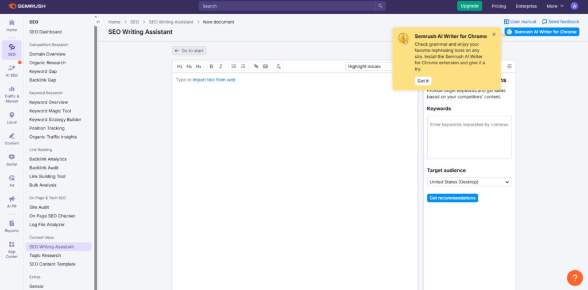Click the clear formatting icon
Image resolution: width=588 pixels, height=290 pixels.
[x=278, y=66]
